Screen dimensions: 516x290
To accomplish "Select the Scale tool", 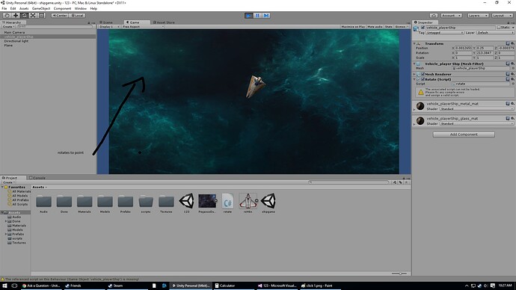I will click(x=33, y=16).
